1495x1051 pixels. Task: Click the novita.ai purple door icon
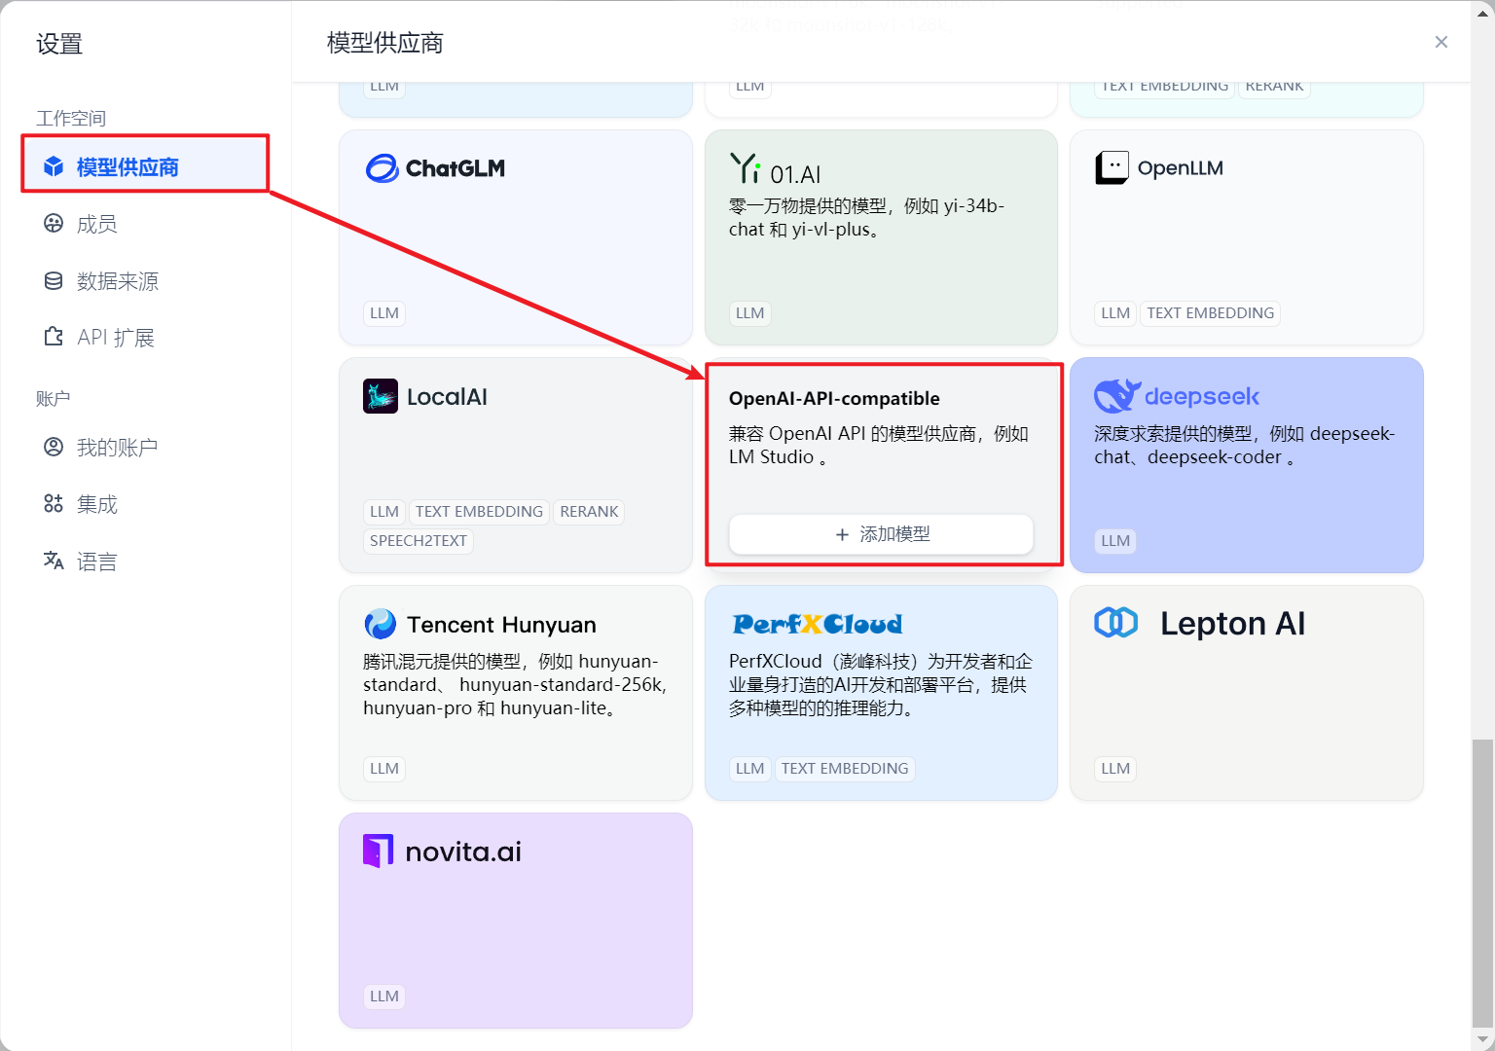[x=379, y=850]
